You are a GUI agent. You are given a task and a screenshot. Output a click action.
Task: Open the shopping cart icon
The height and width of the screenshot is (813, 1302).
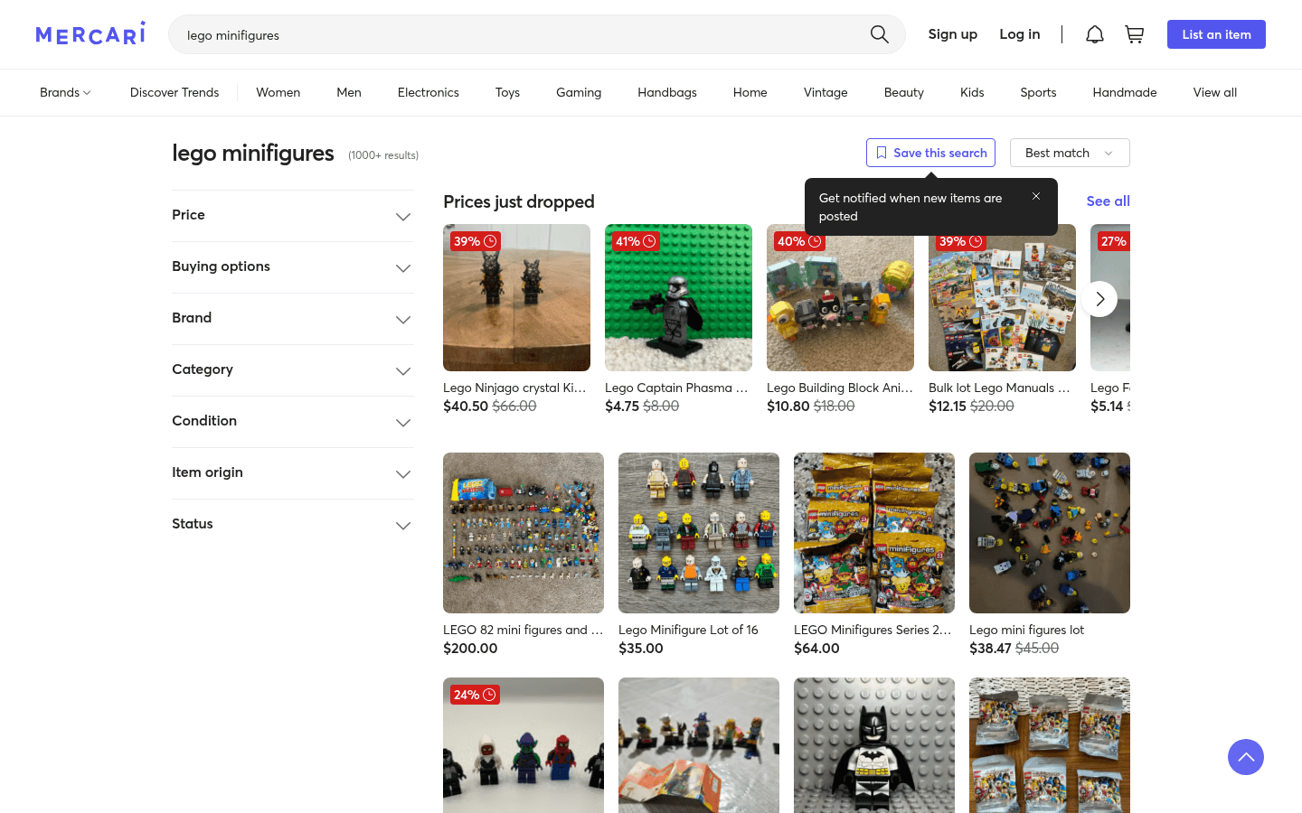coord(1134,34)
